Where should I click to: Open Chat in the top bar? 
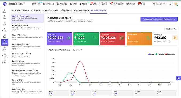(x=93, y=4)
